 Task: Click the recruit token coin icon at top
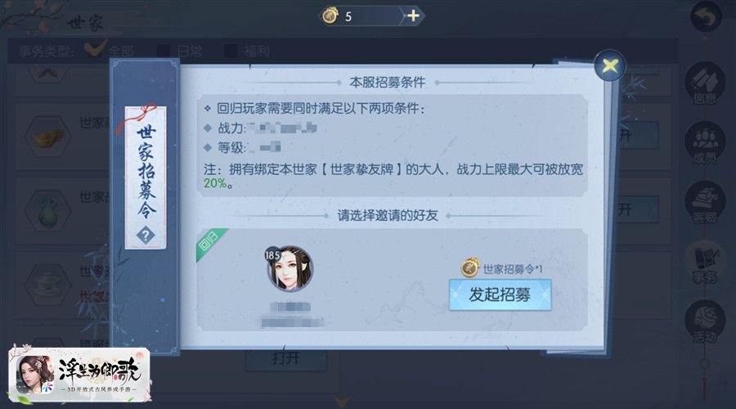click(x=331, y=16)
